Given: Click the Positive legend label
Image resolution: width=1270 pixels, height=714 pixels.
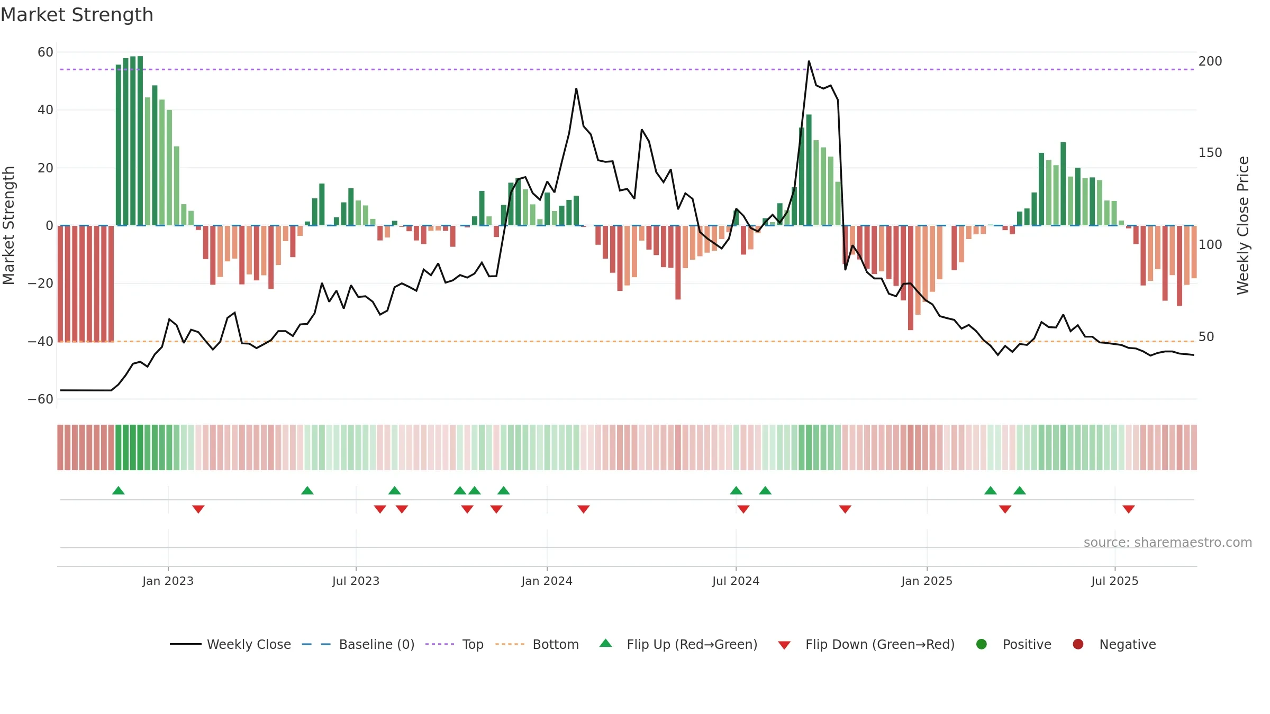Looking at the screenshot, I should point(1027,644).
